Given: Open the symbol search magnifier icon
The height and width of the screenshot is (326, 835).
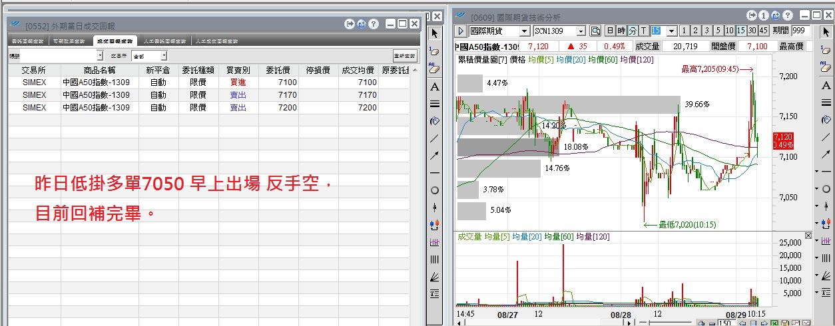Looking at the screenshot, I should (595, 31).
